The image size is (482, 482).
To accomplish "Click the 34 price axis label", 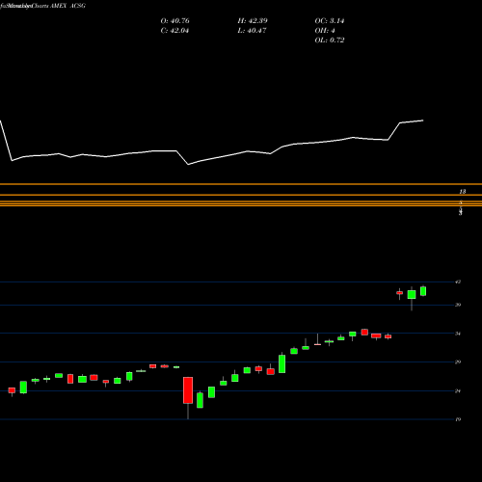I will click(x=458, y=334).
